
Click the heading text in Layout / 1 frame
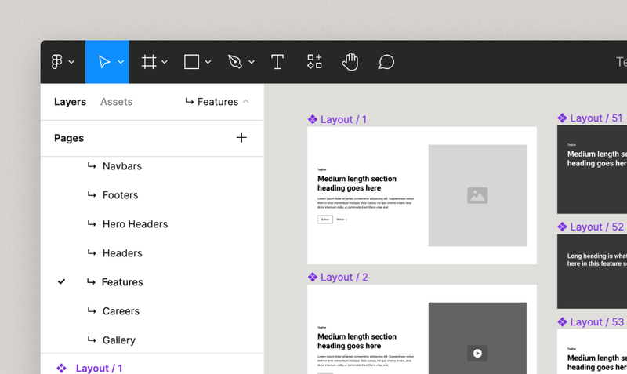point(357,183)
